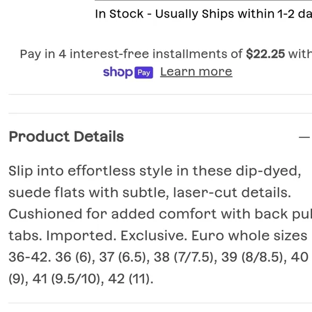
Task: Click the '42 (11).' size conversion
Action: (x=131, y=279)
